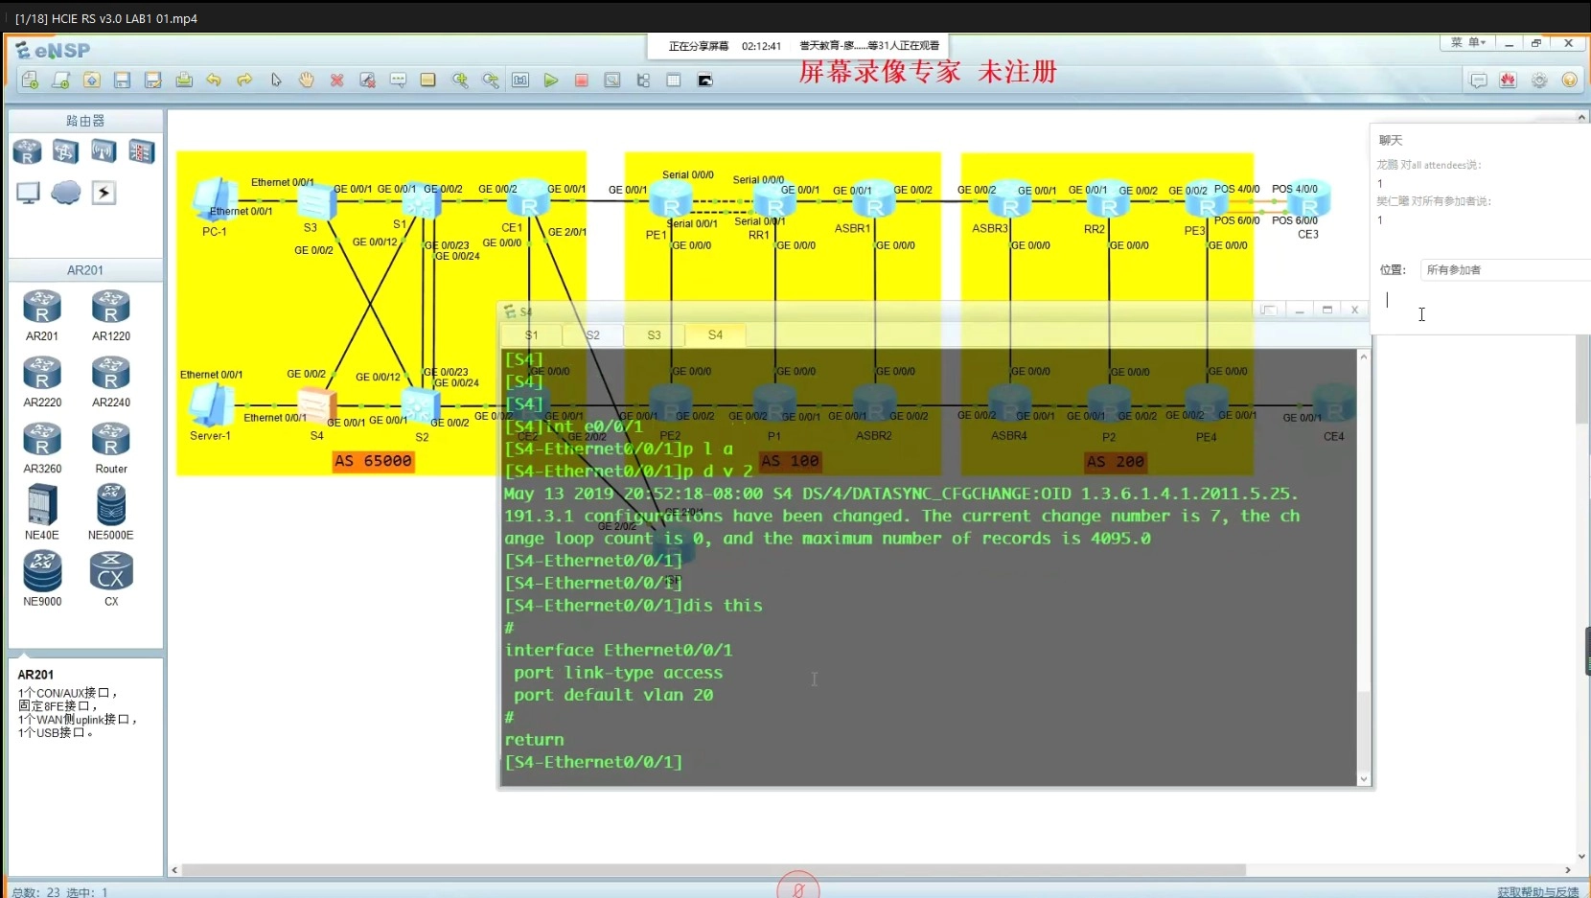The width and height of the screenshot is (1591, 898).
Task: Select the Cloud device icon
Action: pyautogui.click(x=65, y=193)
